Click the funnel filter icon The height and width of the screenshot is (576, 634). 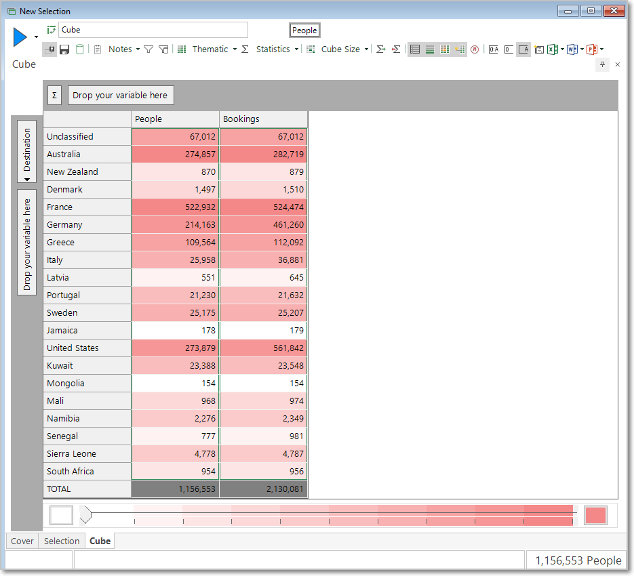[x=148, y=49]
